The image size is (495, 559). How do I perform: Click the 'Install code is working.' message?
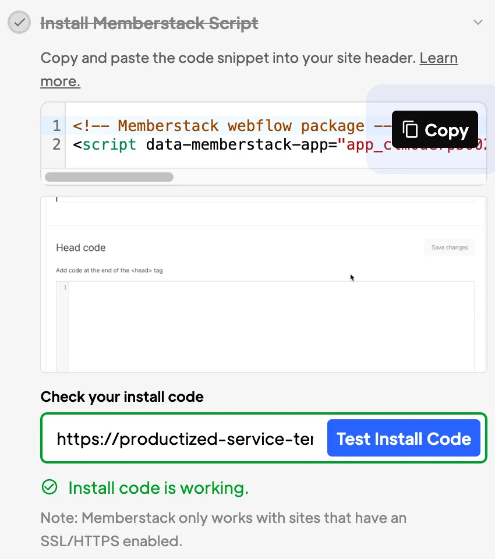point(158,488)
